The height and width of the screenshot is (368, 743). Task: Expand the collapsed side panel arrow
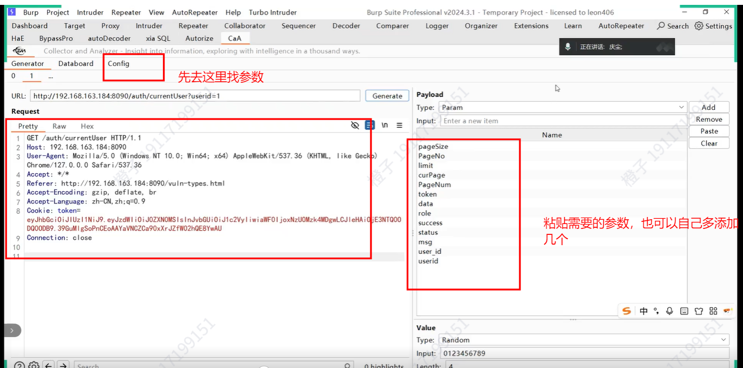(12, 330)
